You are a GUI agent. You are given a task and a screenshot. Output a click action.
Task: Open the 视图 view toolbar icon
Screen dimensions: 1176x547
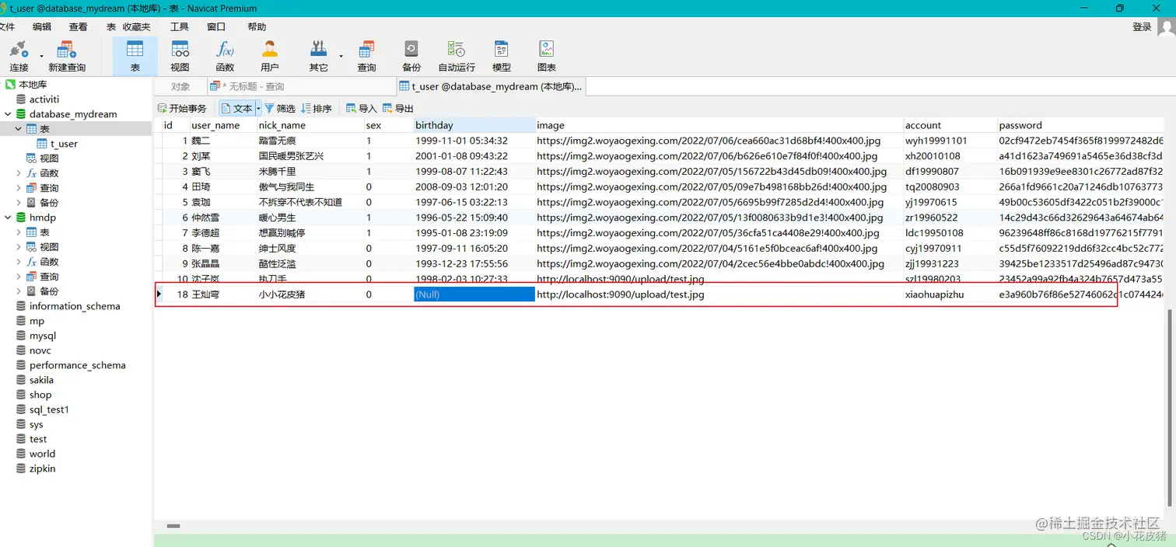click(180, 57)
